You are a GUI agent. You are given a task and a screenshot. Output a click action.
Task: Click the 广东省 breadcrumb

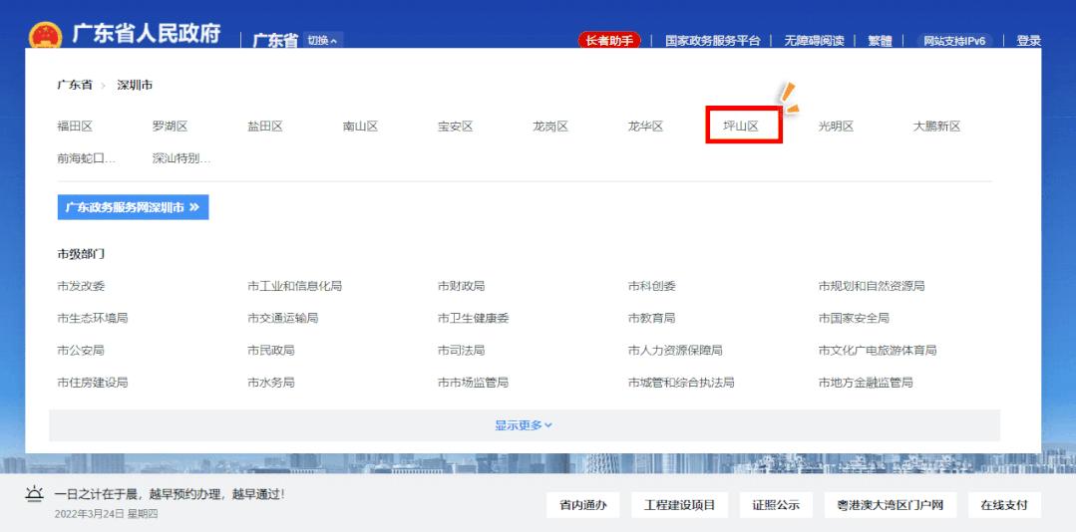(x=75, y=86)
